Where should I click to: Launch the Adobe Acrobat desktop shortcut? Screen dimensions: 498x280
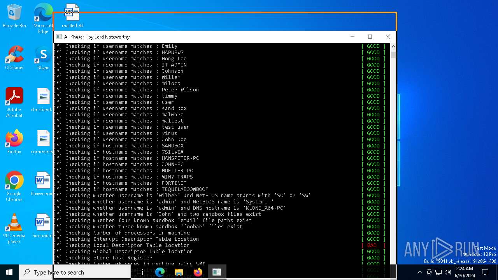coord(14,102)
